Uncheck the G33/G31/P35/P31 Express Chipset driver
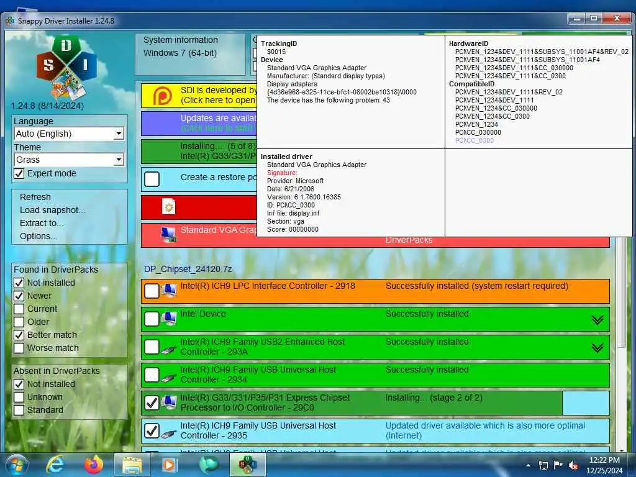This screenshot has height=477, width=636. pyautogui.click(x=152, y=402)
